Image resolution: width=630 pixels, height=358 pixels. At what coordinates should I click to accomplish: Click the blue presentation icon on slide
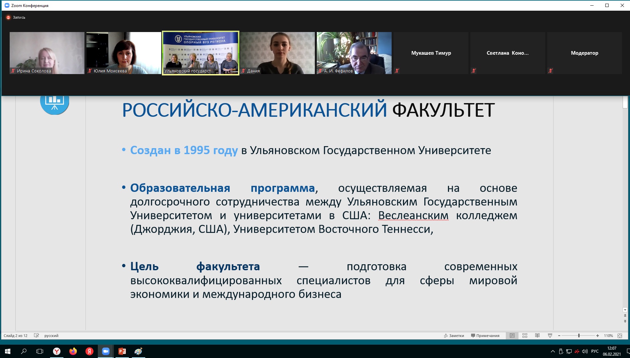54,105
